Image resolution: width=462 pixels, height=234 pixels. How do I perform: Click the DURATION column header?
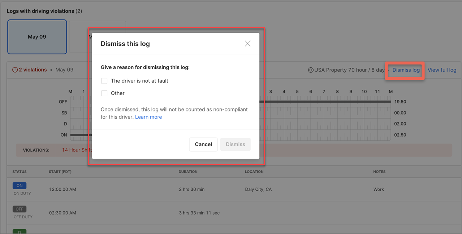[x=188, y=172]
